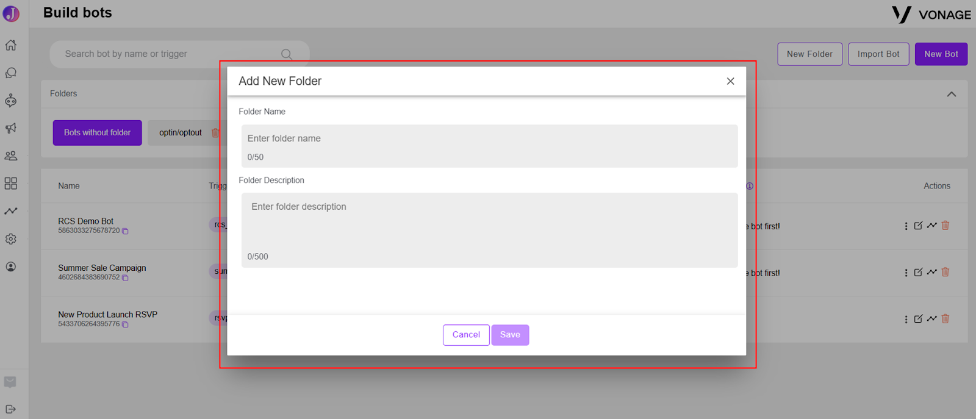Edit the New Product Launch RSVP bot
Image resolution: width=976 pixels, height=419 pixels.
[918, 319]
